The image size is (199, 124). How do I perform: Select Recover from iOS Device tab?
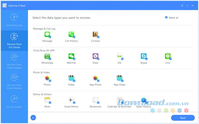(14, 41)
